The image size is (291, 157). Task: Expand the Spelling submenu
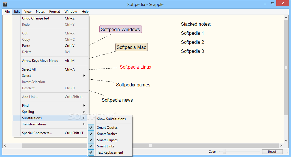pos(50,112)
